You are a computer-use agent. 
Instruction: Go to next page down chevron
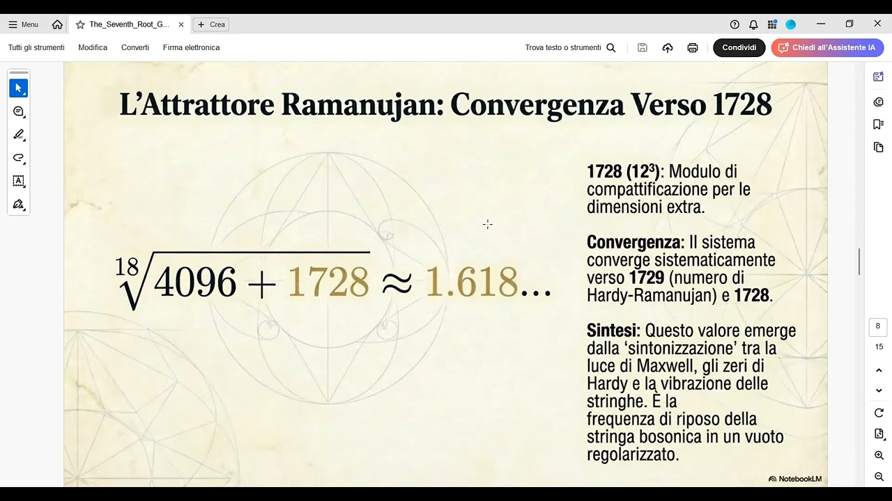coord(879,390)
